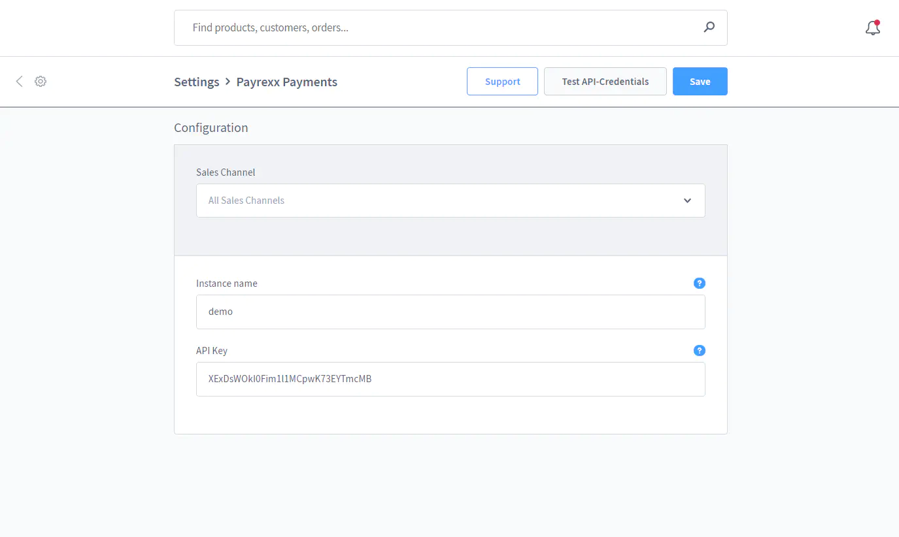
Task: Show help for Instance name
Action: tap(699, 284)
